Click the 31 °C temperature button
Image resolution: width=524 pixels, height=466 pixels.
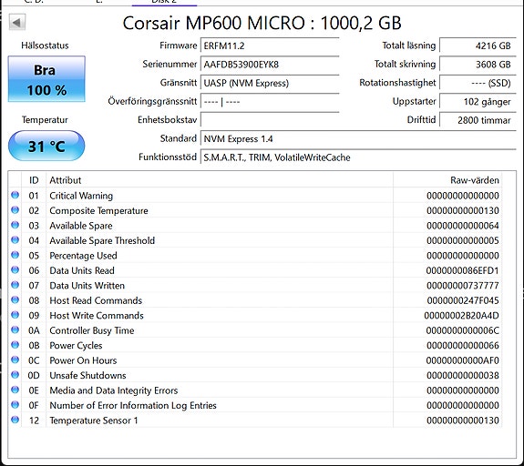(46, 147)
